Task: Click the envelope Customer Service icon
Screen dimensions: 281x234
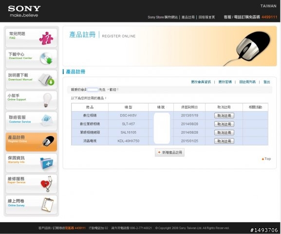Action: pos(47,120)
